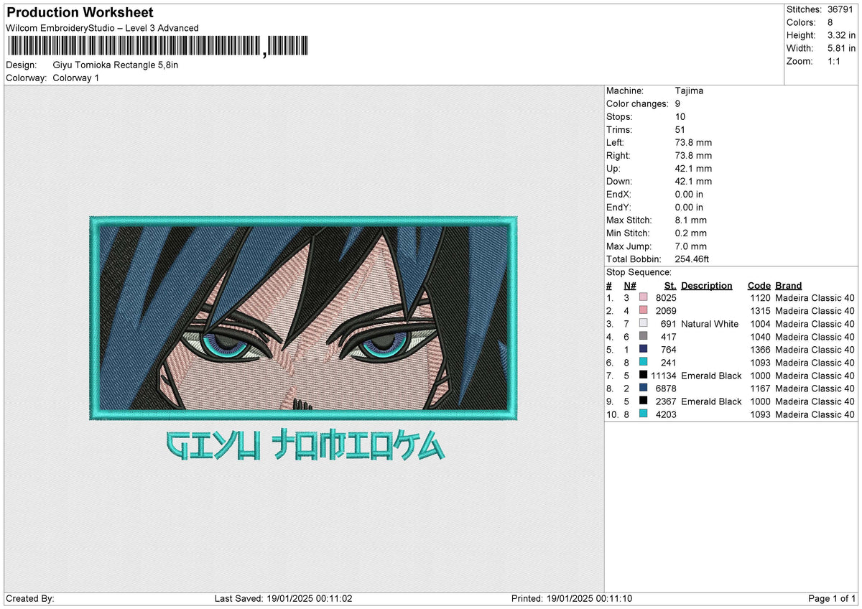Click the 'Production Worksheet' title

coord(80,13)
